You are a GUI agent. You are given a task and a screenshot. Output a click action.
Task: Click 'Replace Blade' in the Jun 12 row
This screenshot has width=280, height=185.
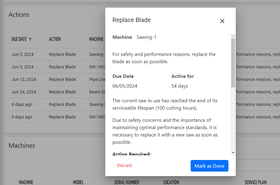click(63, 79)
